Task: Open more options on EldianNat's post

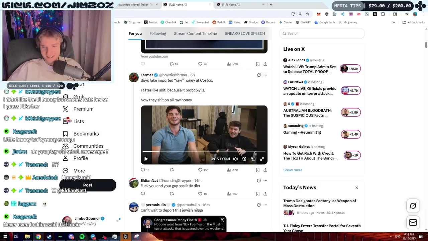Action: tap(265, 180)
